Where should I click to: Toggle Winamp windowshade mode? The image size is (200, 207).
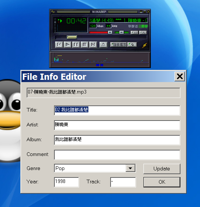[x=145, y=11]
